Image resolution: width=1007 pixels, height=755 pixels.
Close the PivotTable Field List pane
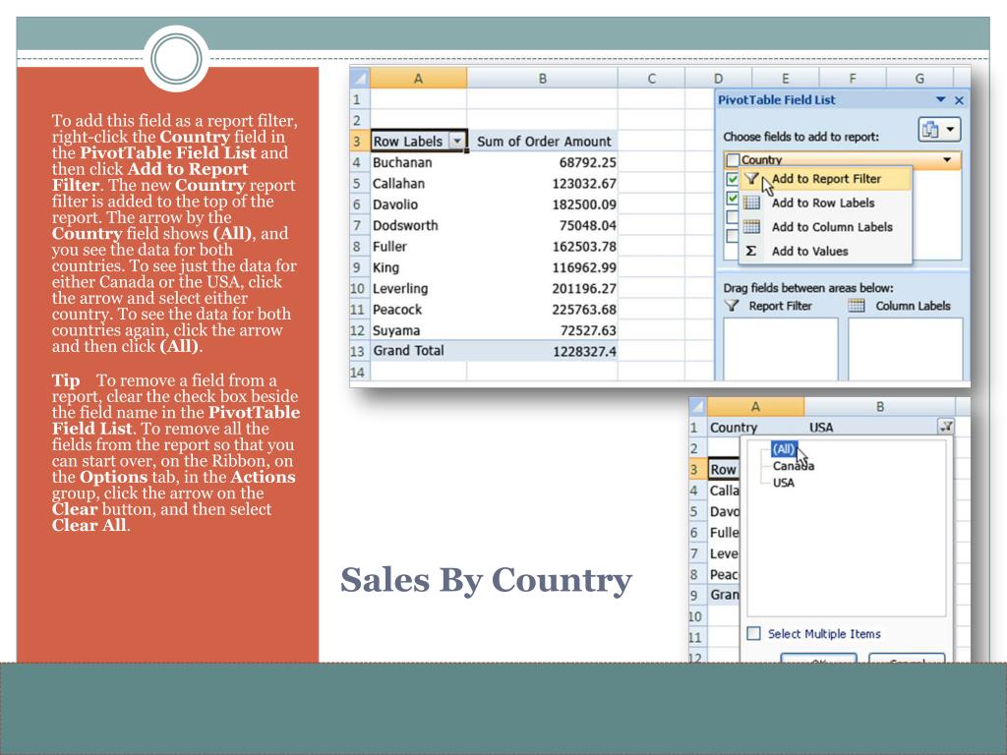959,100
